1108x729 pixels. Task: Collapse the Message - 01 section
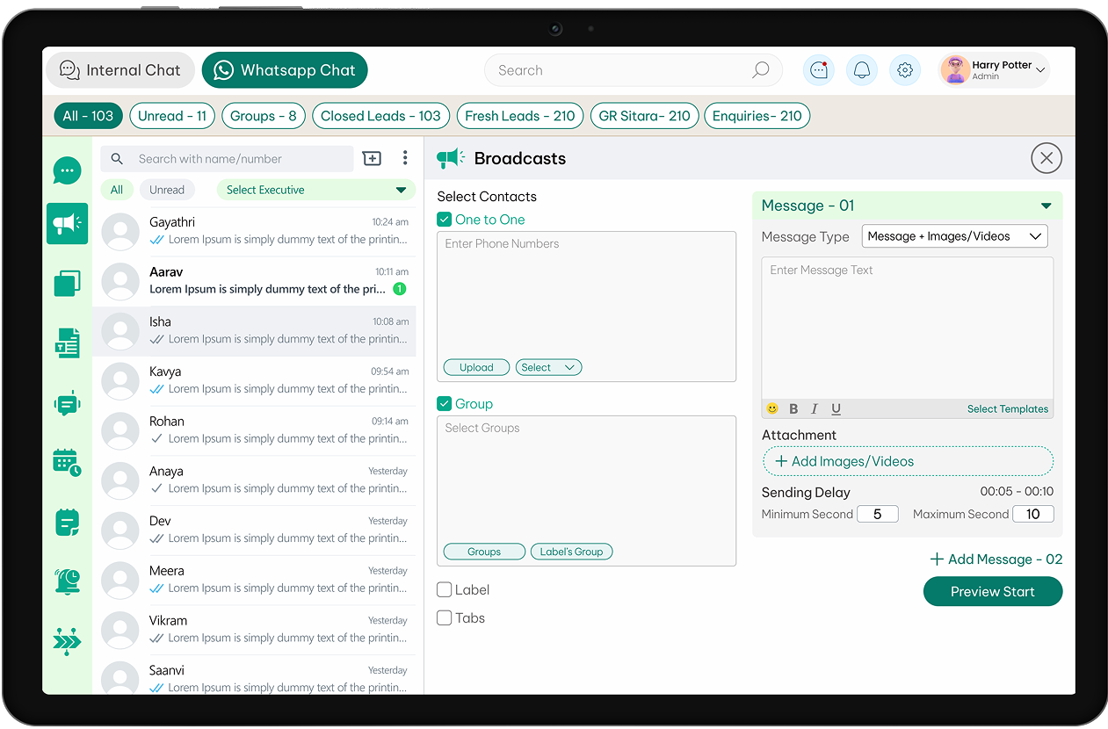[1046, 206]
